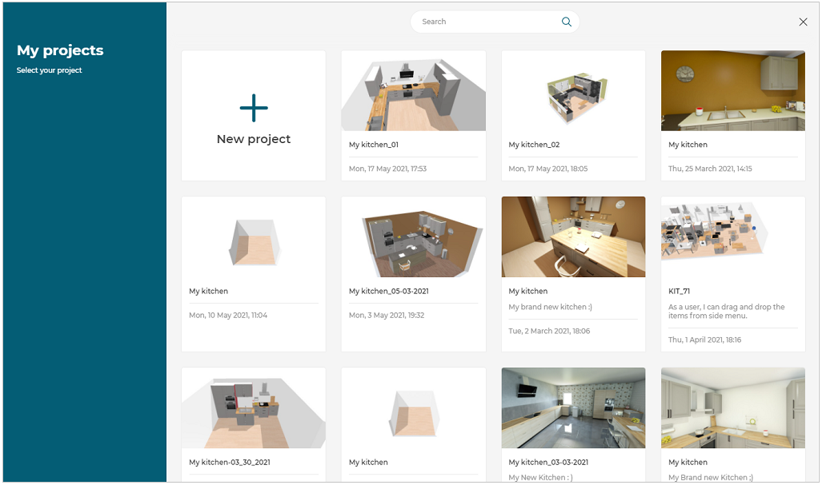Viewport: 822px width, 485px height.
Task: Open the orange My kitchen project from 25 March
Action: point(732,90)
